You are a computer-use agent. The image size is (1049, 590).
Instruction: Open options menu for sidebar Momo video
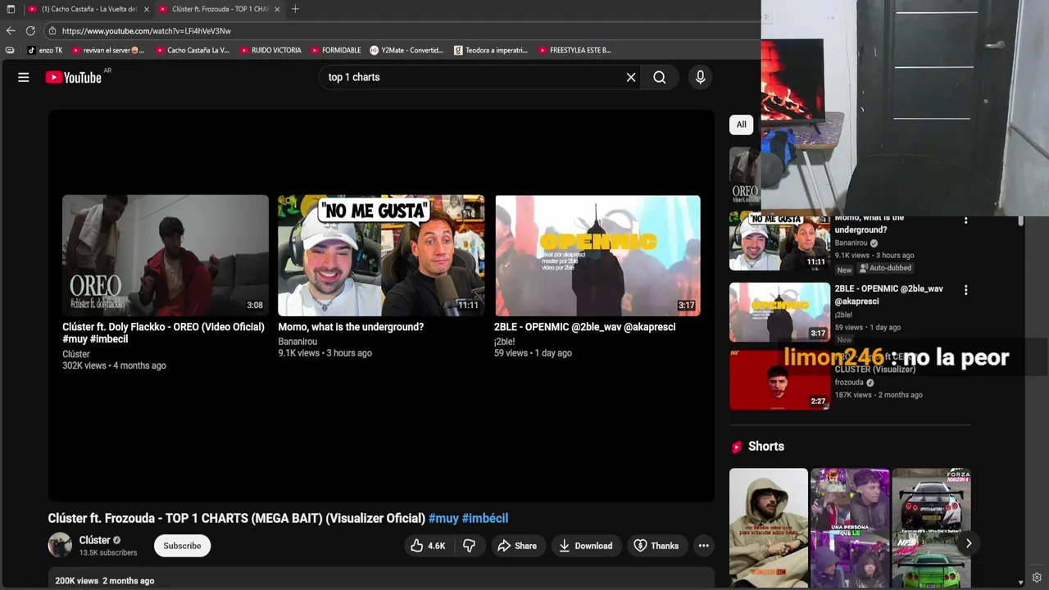pos(965,220)
